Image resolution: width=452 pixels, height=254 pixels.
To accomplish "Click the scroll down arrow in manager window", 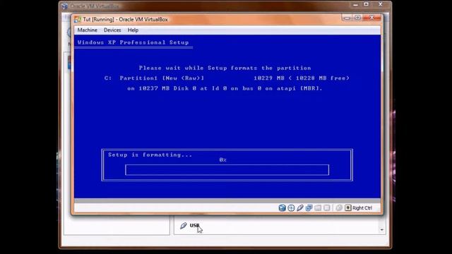I will [382, 230].
